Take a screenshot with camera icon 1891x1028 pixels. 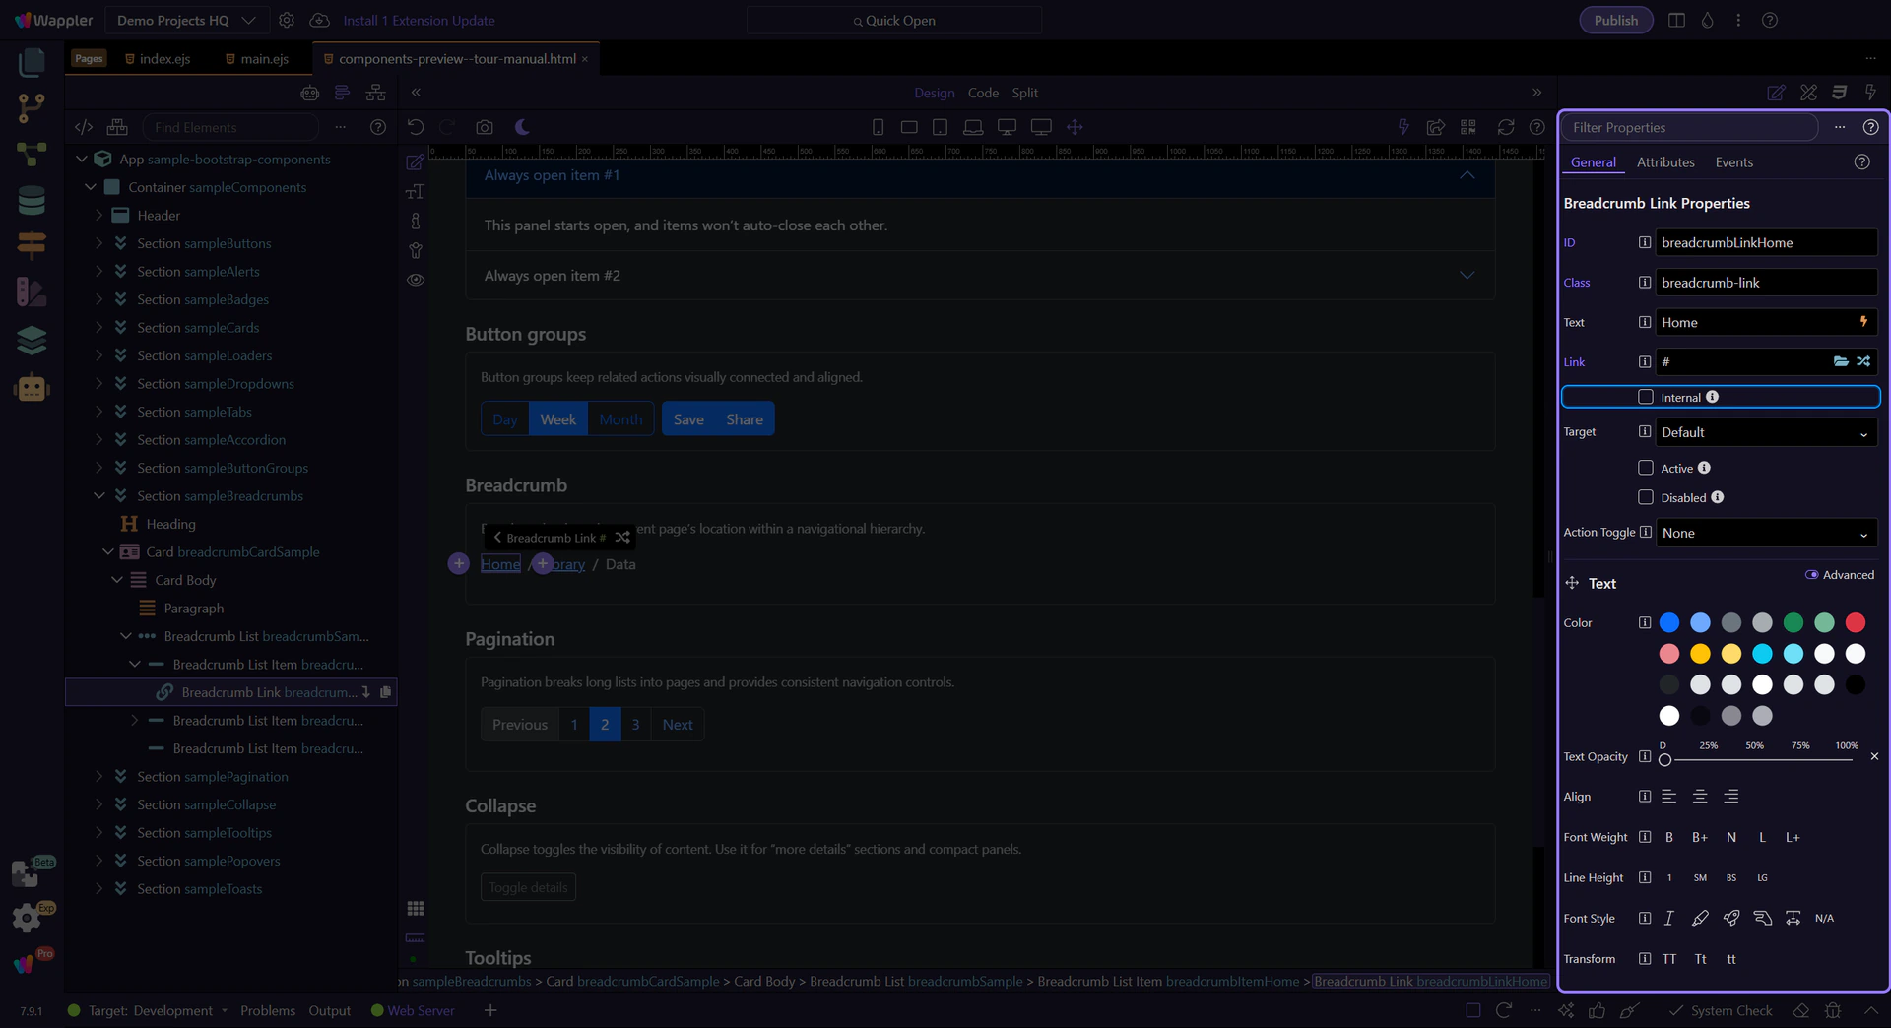[x=484, y=127]
